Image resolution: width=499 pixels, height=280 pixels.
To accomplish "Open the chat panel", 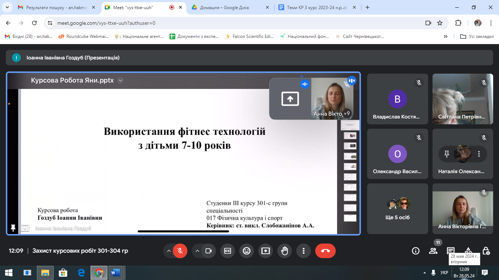I will click(x=451, y=251).
